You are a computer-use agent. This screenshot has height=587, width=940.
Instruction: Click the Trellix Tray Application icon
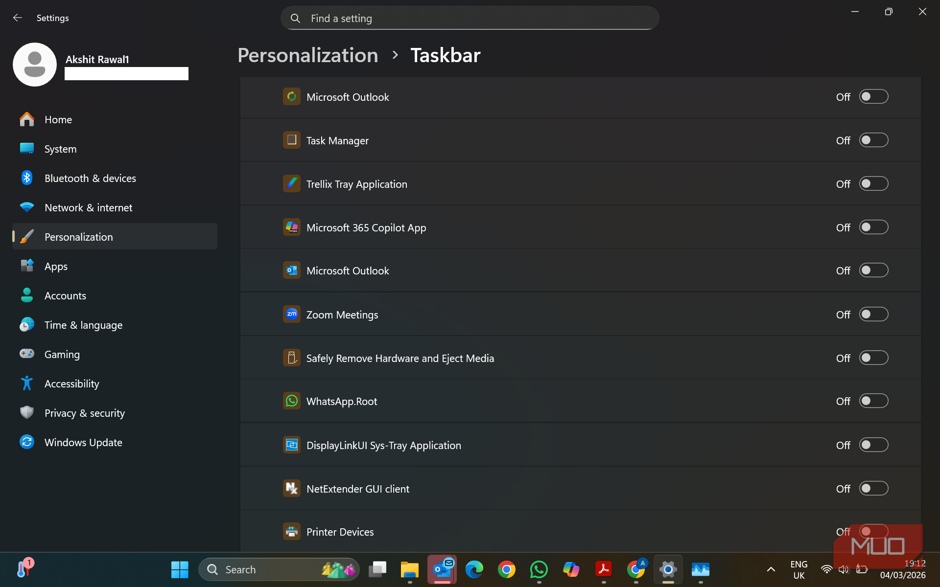click(x=292, y=183)
